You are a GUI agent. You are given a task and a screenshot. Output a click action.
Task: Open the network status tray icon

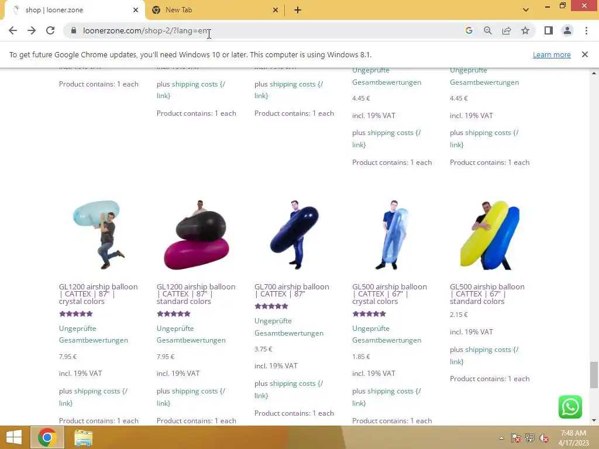coord(530,438)
